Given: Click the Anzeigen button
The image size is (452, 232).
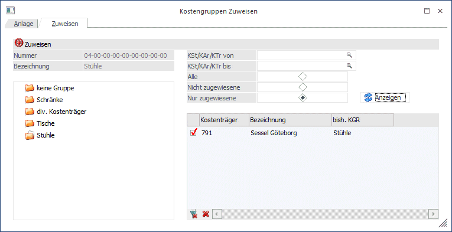Looking at the screenshot, I should coord(385,97).
